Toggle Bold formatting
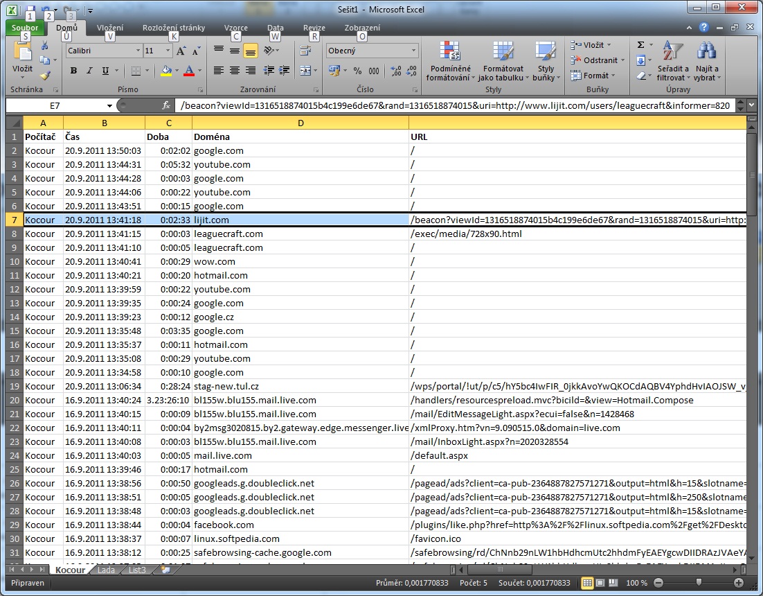Image resolution: width=763 pixels, height=596 pixels. coord(73,71)
